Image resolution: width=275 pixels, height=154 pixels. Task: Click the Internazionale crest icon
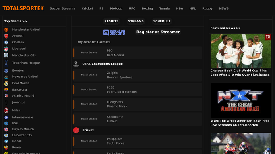pyautogui.click(x=6, y=118)
